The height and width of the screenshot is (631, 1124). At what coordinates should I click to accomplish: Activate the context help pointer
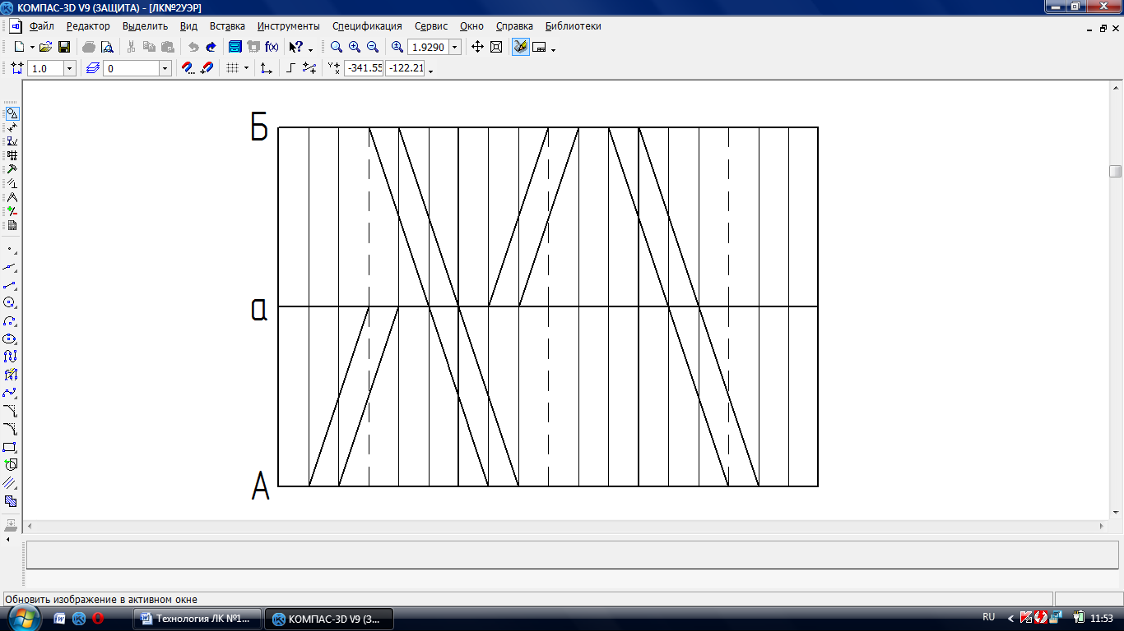tap(295, 47)
